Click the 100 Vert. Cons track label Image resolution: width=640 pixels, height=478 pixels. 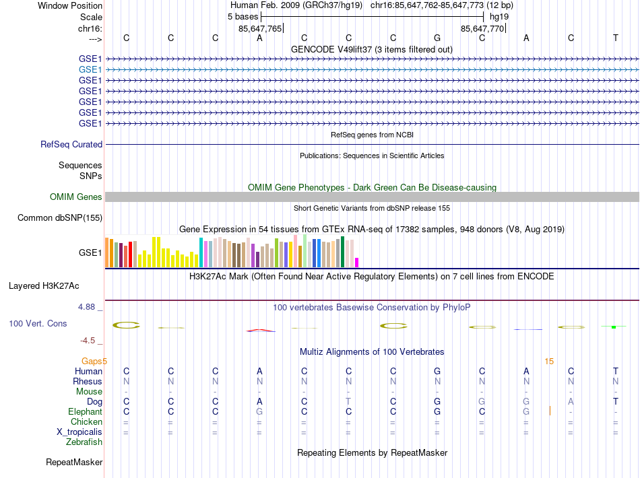(38, 323)
